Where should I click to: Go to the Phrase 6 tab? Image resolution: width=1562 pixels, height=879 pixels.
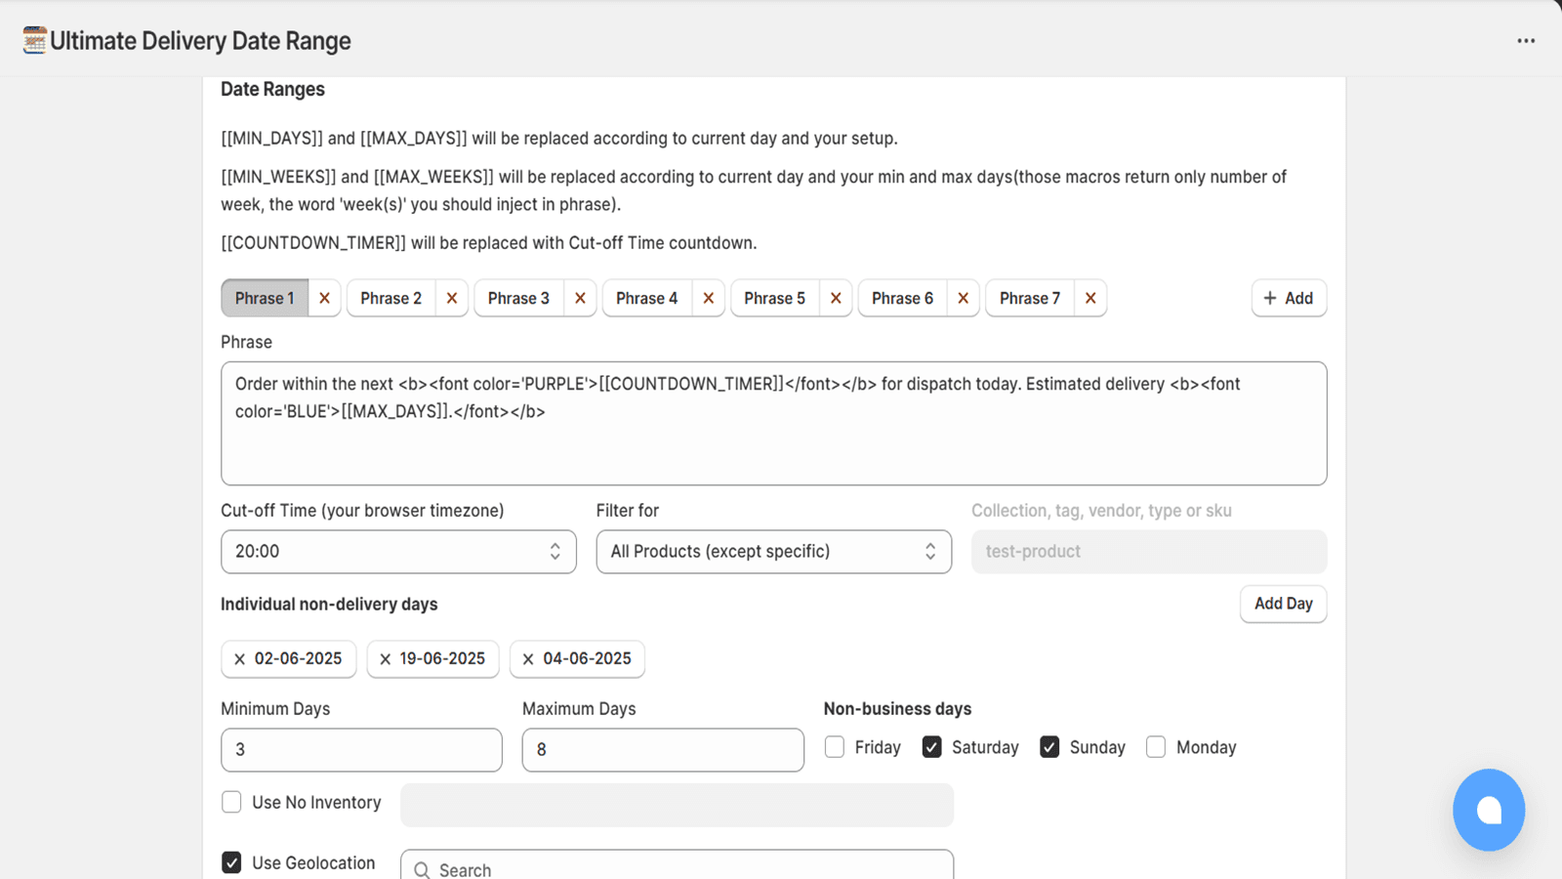[902, 298]
